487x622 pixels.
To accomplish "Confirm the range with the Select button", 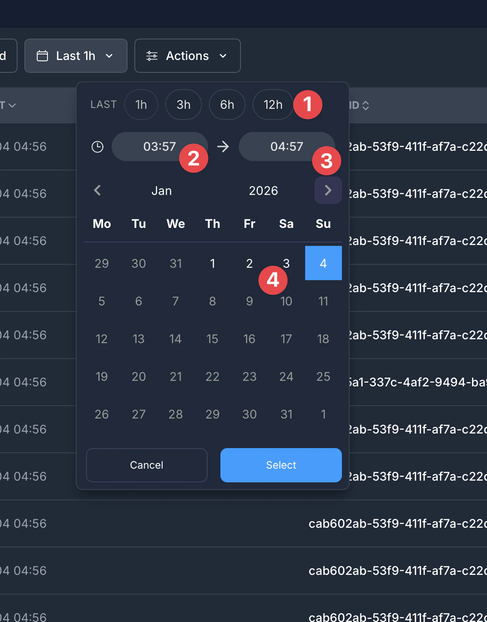I will click(281, 465).
